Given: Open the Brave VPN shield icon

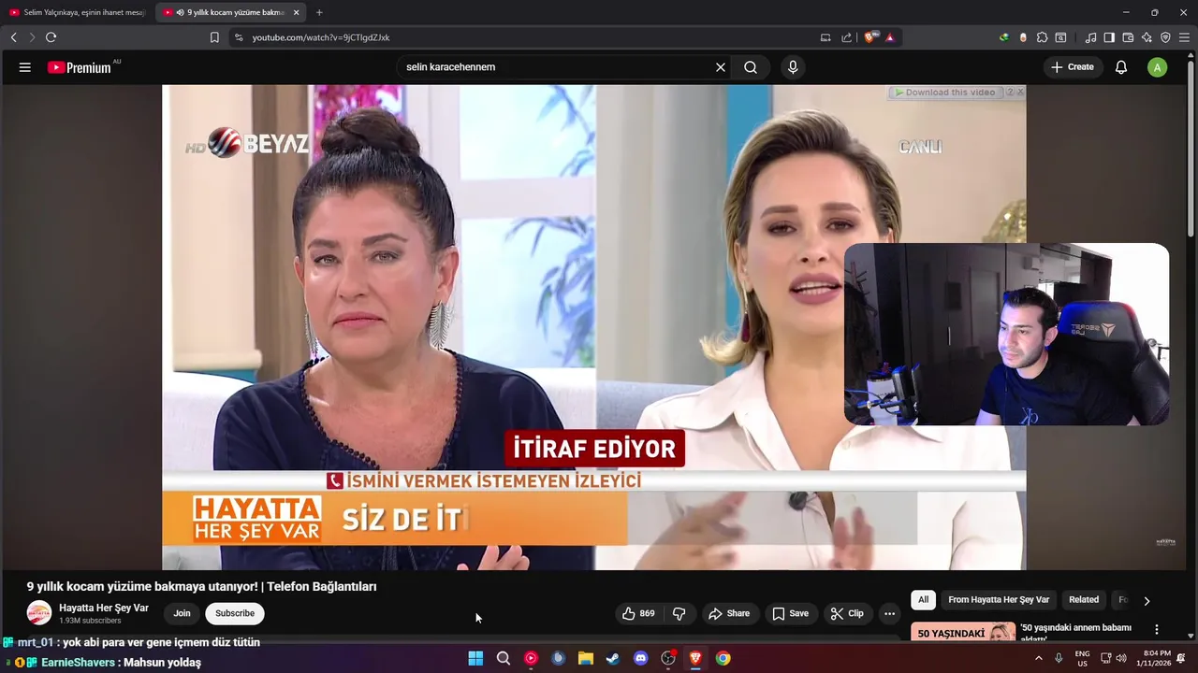Looking at the screenshot, I should pos(1165,37).
